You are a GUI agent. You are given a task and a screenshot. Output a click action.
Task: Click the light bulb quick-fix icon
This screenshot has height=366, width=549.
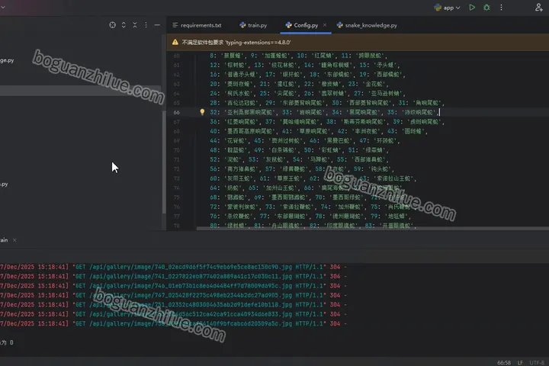coord(202,112)
